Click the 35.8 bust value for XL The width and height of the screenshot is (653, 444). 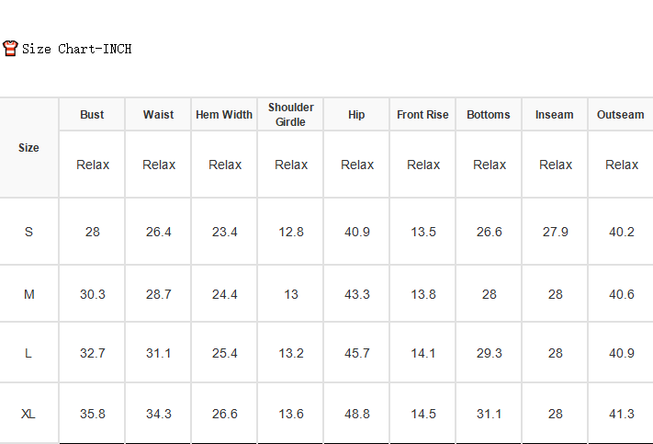point(93,414)
